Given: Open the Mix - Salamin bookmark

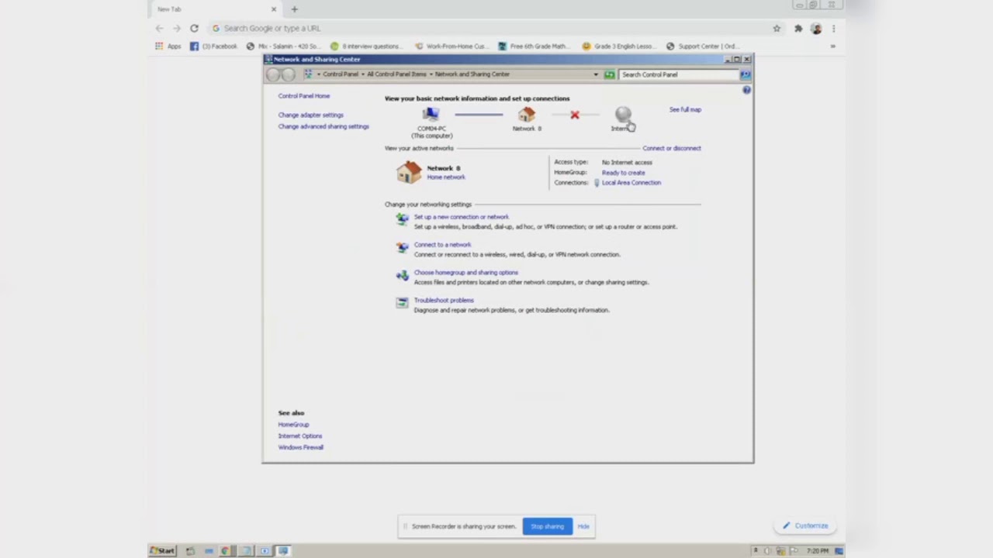Looking at the screenshot, I should (x=282, y=46).
